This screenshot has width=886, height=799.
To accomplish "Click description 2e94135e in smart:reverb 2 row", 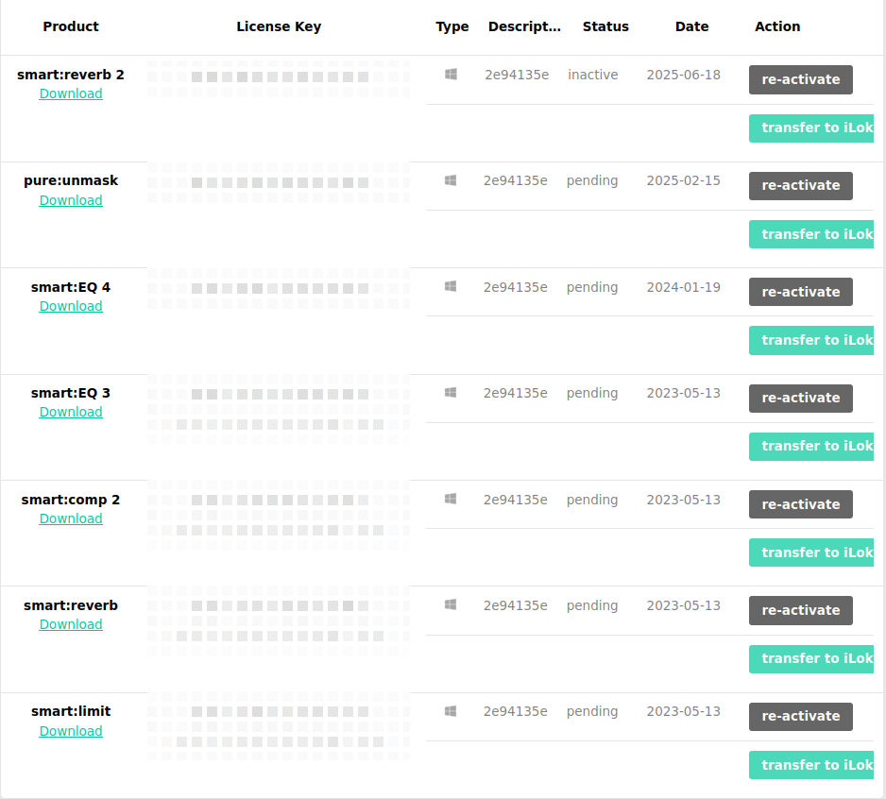I will (517, 75).
